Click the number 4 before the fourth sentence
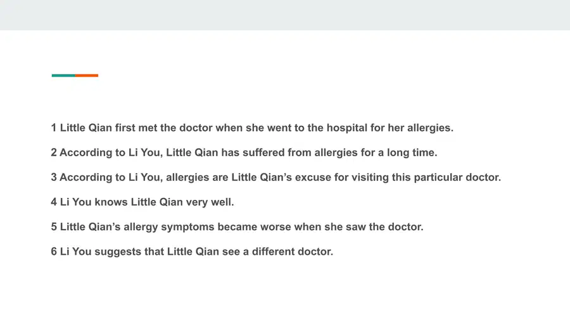Image resolution: width=570 pixels, height=320 pixels. (54, 202)
